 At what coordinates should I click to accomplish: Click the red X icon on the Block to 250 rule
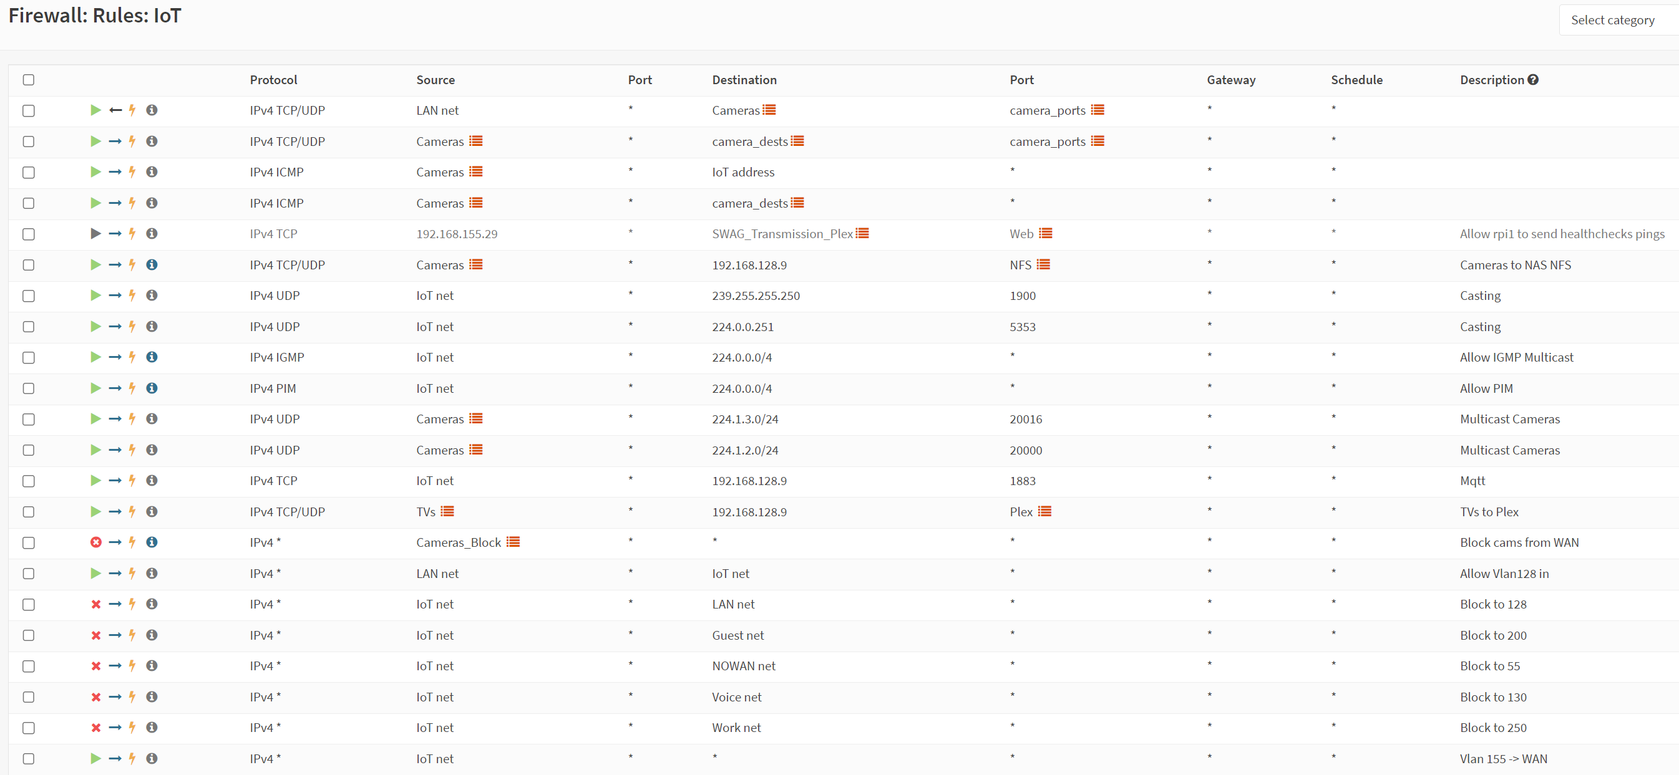point(96,728)
